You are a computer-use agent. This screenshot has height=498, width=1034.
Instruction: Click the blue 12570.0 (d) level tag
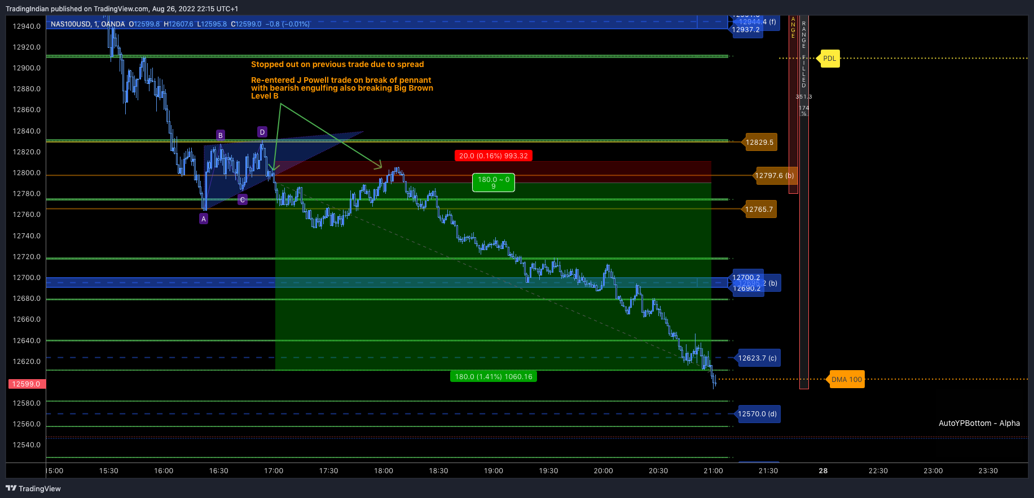pos(758,413)
